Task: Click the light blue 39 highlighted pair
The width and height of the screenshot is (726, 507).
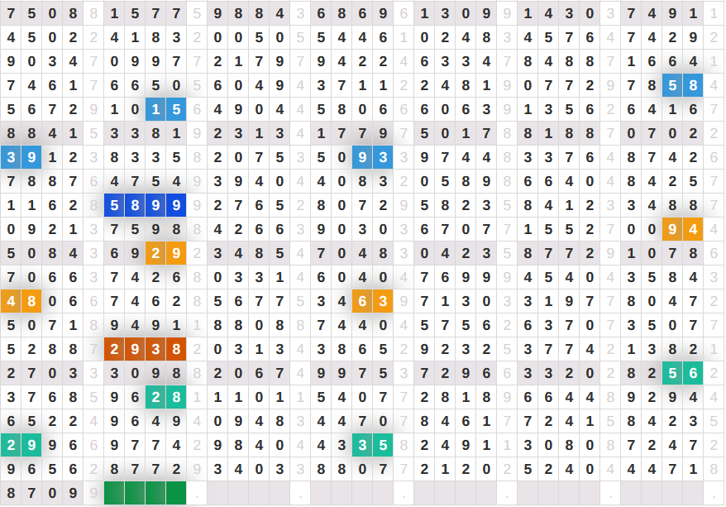Action: (x=21, y=157)
